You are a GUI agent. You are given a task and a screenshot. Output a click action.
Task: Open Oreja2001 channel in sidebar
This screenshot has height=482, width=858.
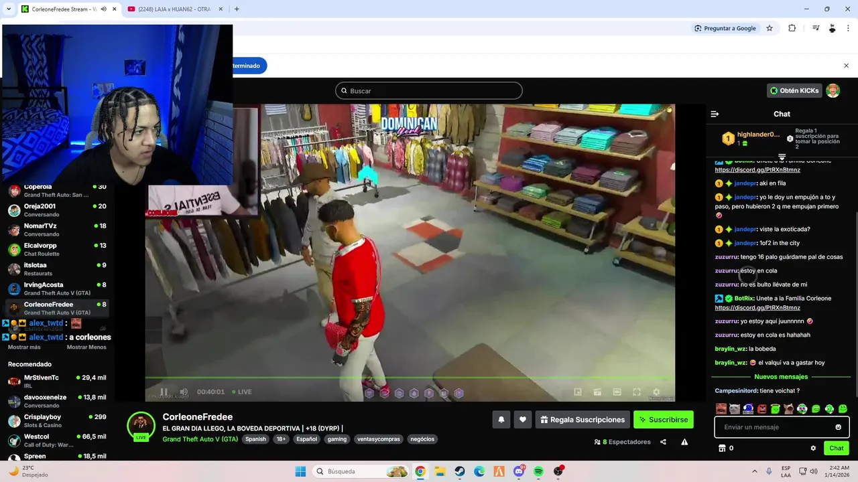point(57,210)
